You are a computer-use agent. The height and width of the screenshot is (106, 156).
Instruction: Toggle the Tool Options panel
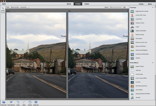(11, 103)
